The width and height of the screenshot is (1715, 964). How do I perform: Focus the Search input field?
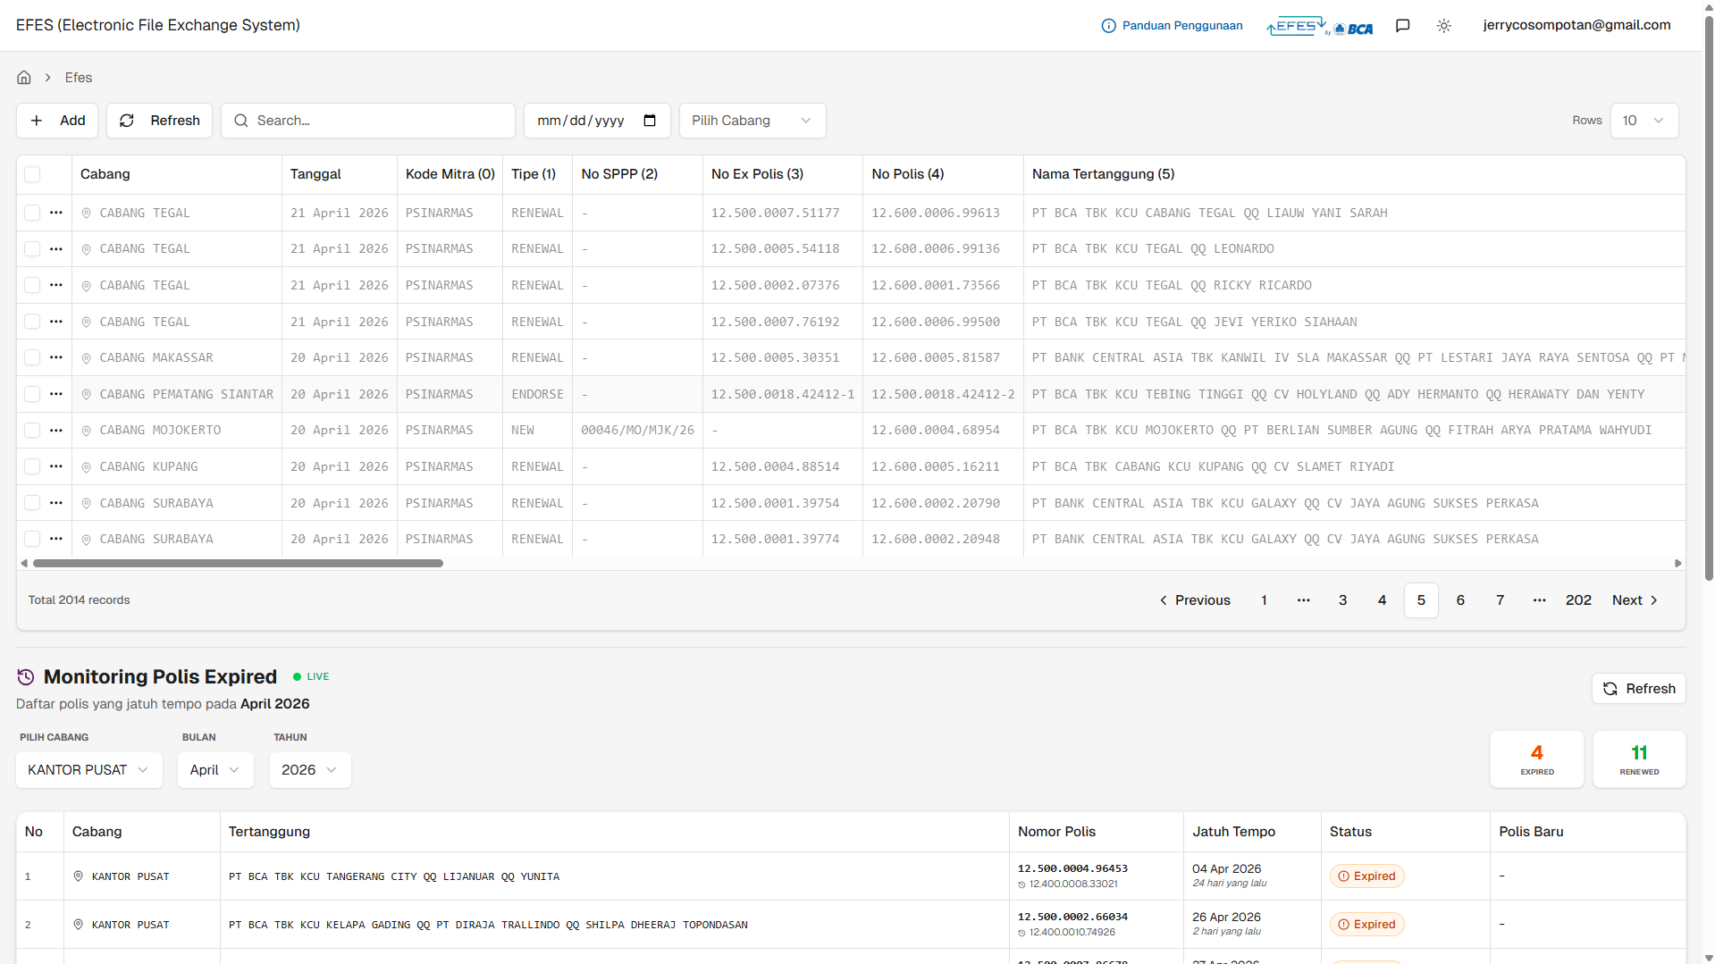368,121
